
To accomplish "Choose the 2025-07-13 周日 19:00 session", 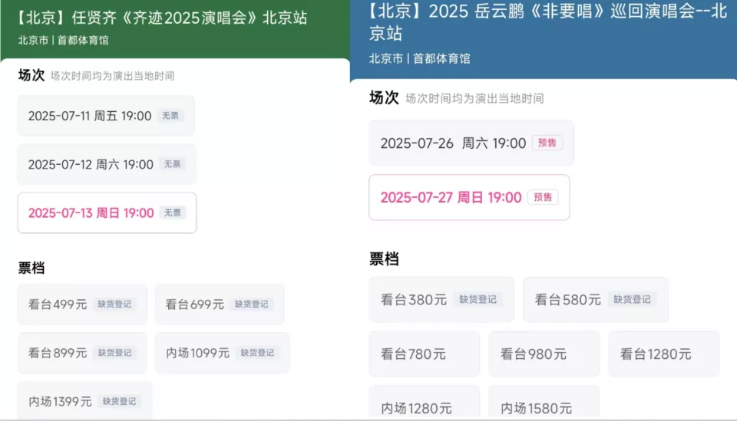I will tap(107, 212).
